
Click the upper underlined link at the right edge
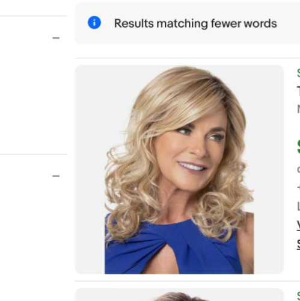(x=299, y=225)
